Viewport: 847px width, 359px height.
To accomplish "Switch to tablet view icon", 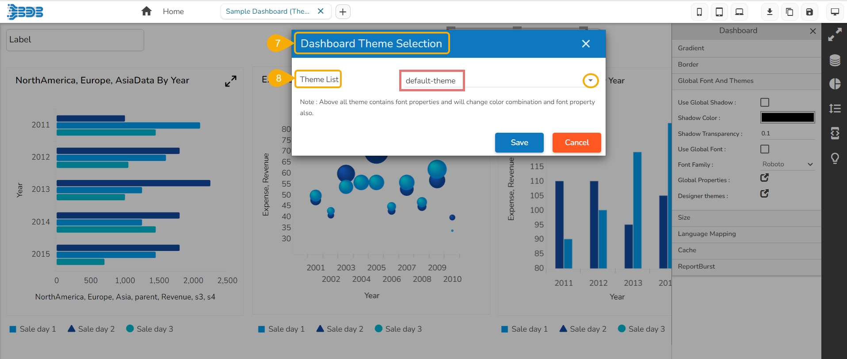I will coord(719,12).
